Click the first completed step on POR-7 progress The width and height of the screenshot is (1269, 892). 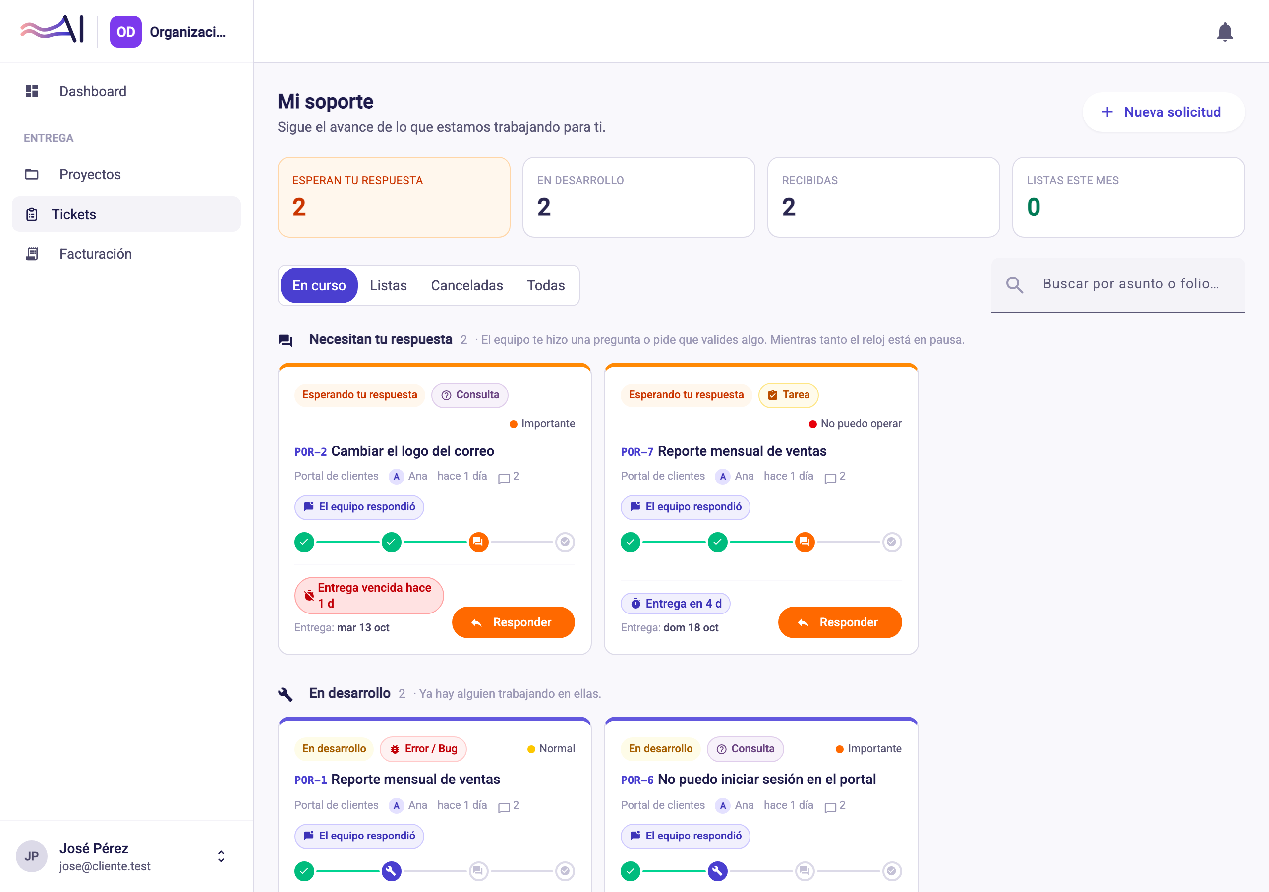[x=631, y=542]
